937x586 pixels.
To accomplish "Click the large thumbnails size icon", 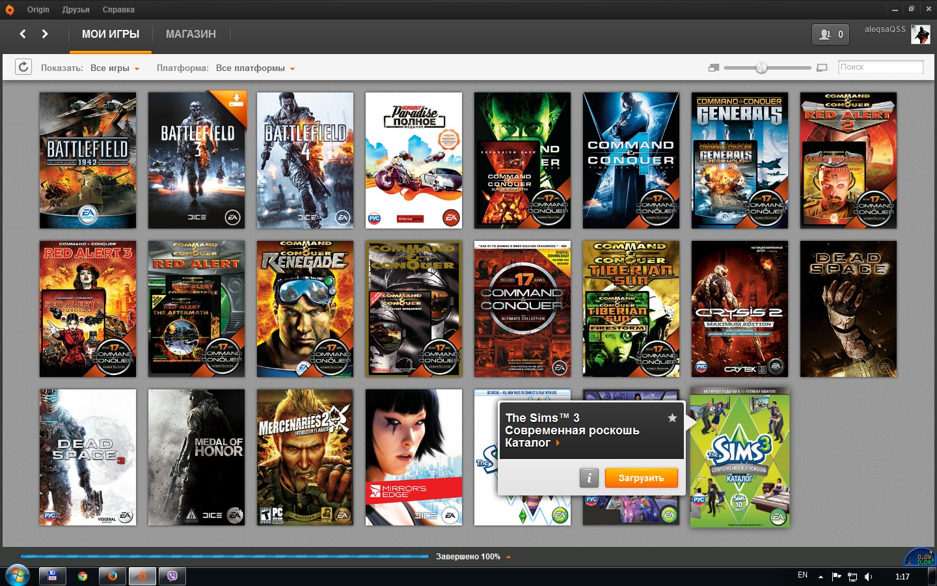I will click(x=822, y=68).
